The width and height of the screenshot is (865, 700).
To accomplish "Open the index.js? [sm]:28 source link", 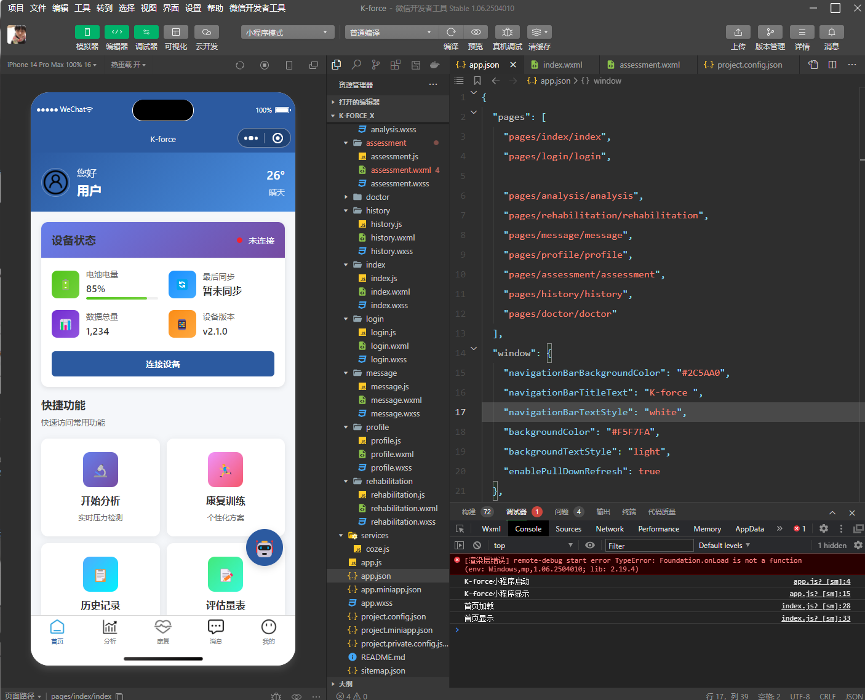I will 816,606.
